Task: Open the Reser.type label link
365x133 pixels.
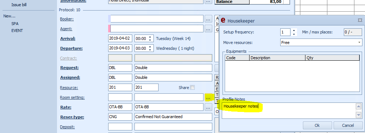Action: [72, 117]
